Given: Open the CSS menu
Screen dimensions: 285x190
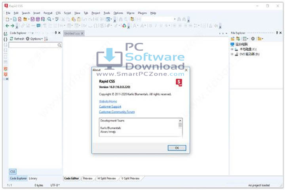Looking at the screenshot, I should (58, 13).
